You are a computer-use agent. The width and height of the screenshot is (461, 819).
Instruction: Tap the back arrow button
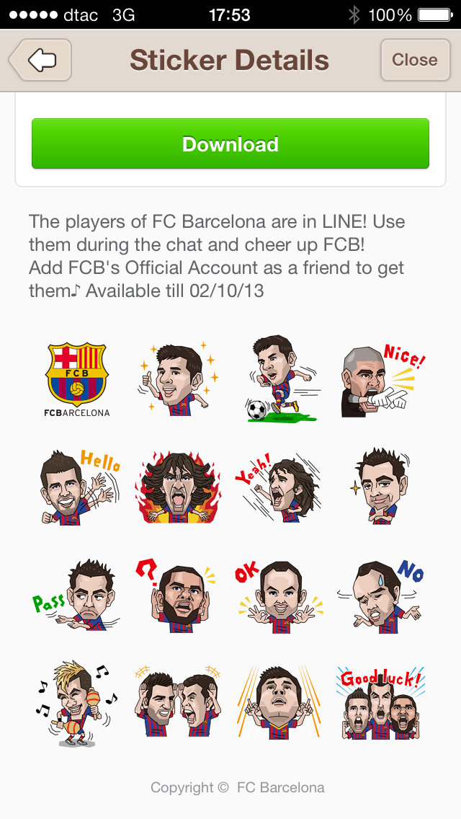click(41, 60)
